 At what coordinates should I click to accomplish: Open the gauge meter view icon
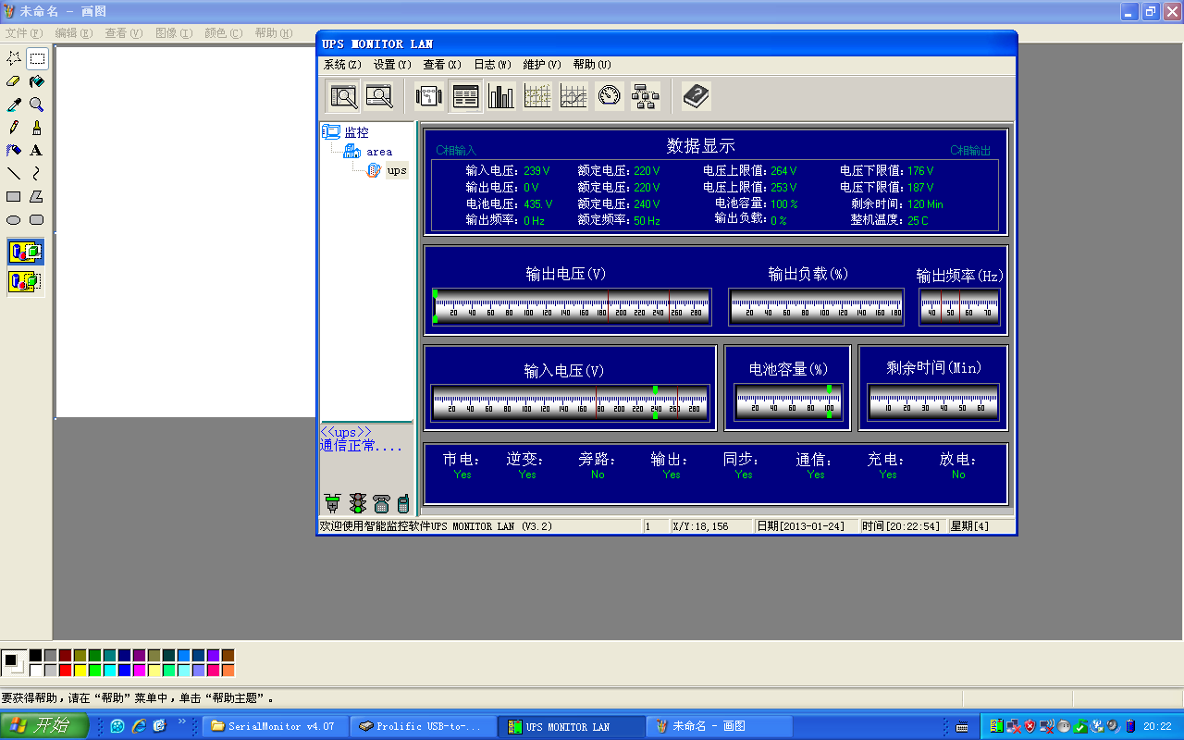pos(610,96)
